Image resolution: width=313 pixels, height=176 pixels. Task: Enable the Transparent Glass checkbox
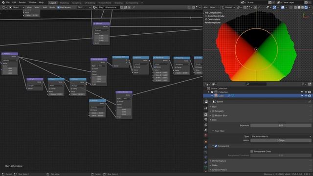[x=252, y=152]
